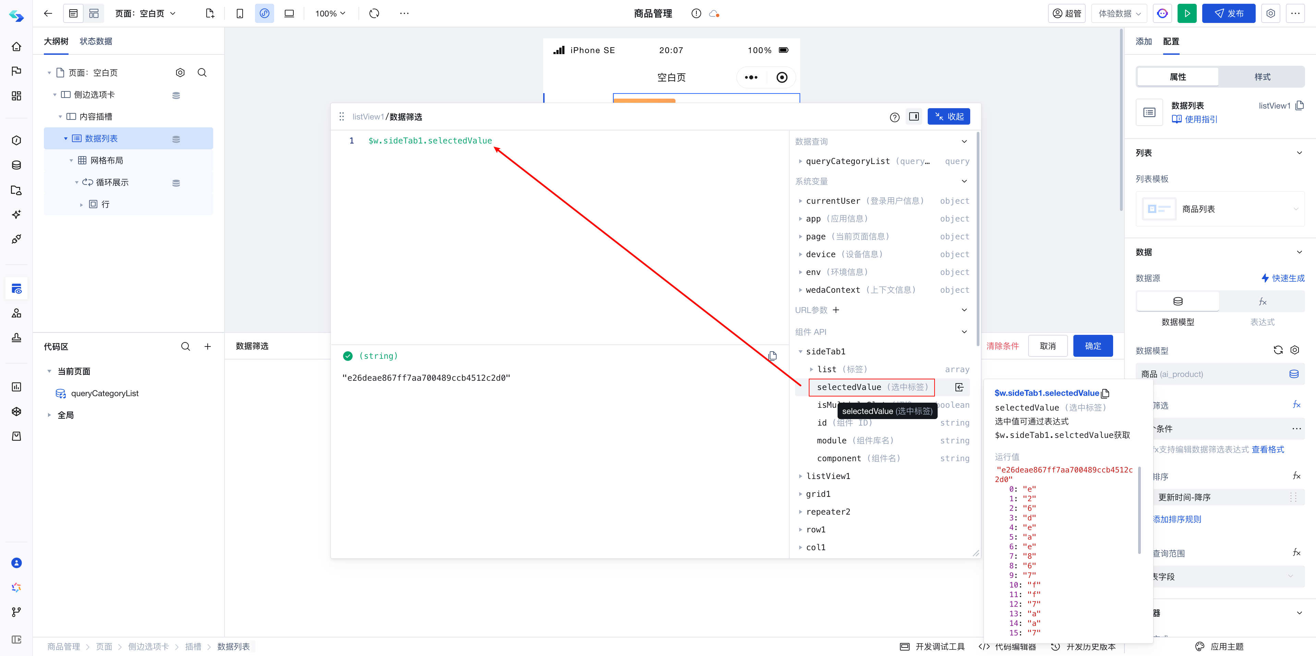This screenshot has height=656, width=1316.
Task: Open the 100% zoom dropdown
Action: (330, 14)
